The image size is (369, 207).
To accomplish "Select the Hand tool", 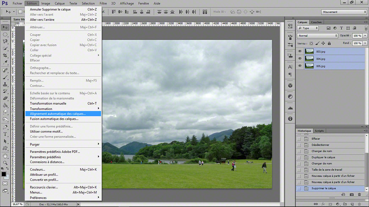I will coord(5,156).
